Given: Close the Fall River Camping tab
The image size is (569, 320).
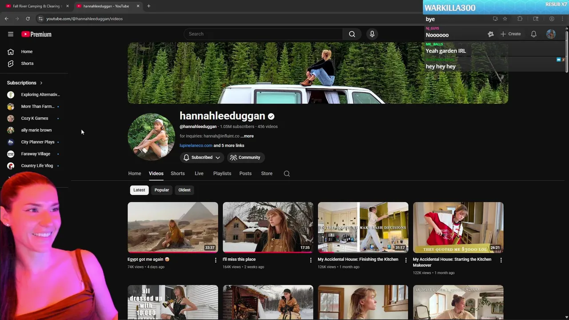Looking at the screenshot, I should [x=68, y=6].
